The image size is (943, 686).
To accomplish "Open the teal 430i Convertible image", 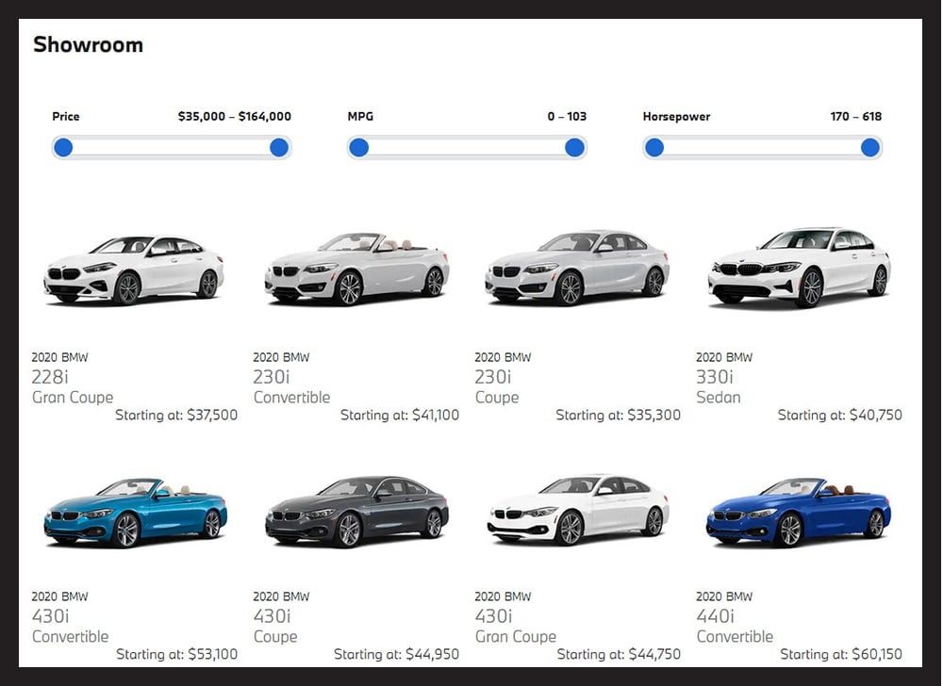I will [x=135, y=513].
